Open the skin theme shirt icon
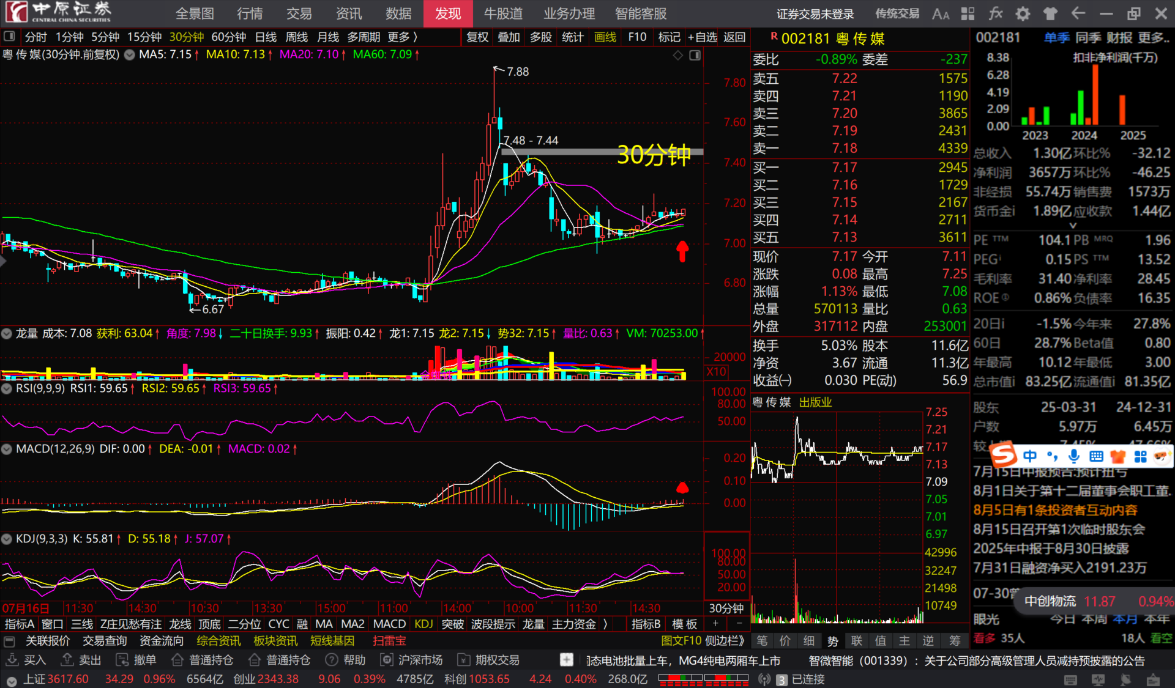1175x688 pixels. 1050,13
